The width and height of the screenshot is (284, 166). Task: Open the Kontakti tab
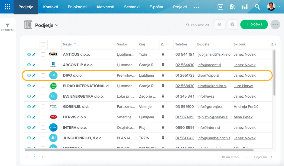click(x=50, y=7)
